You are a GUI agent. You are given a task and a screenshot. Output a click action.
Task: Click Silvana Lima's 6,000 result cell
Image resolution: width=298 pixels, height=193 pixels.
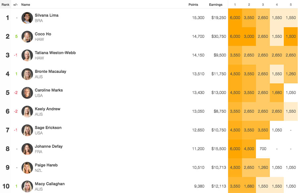tap(235, 18)
